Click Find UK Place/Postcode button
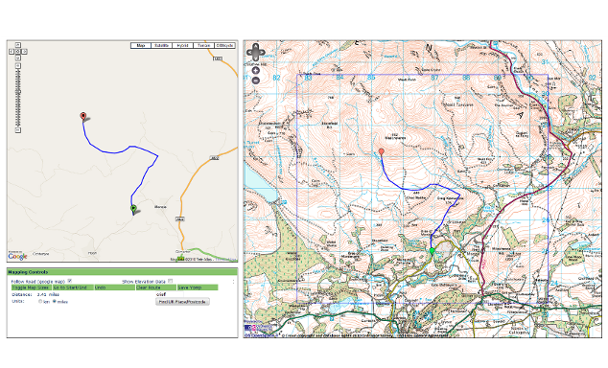Screen dimensions: 608x368 pyautogui.click(x=182, y=301)
